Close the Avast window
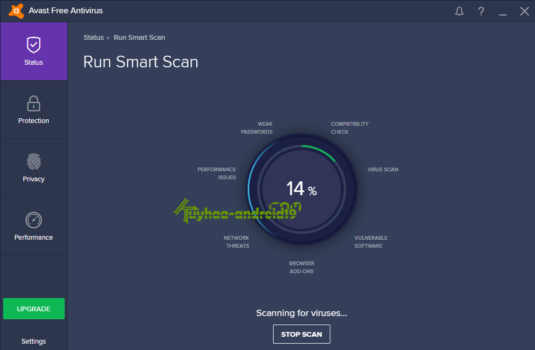 (x=524, y=11)
